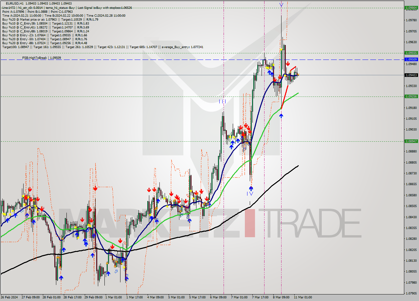Click price axis label 1.08130
Viewport: 419px width, 301px height.
coord(411,261)
